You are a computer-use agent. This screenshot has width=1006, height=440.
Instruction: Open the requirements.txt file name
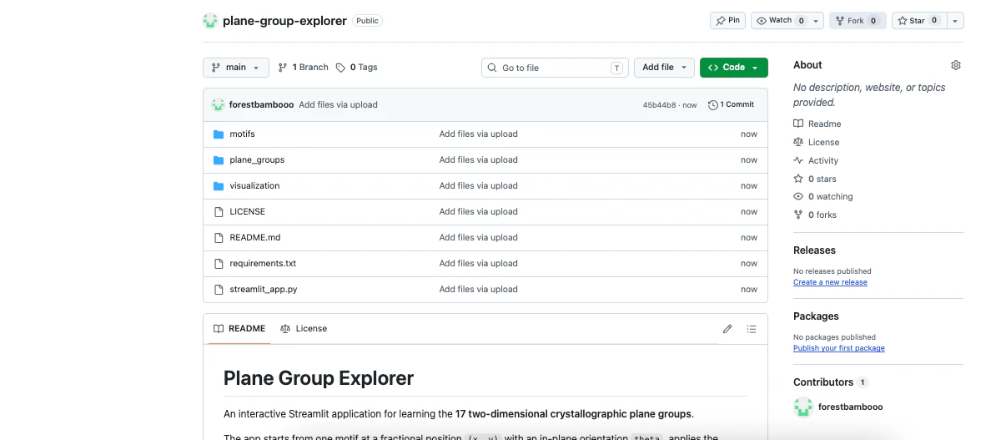point(263,264)
